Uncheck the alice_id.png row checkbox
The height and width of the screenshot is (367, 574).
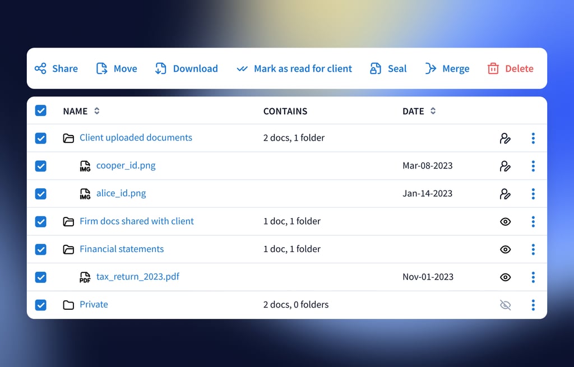point(41,194)
